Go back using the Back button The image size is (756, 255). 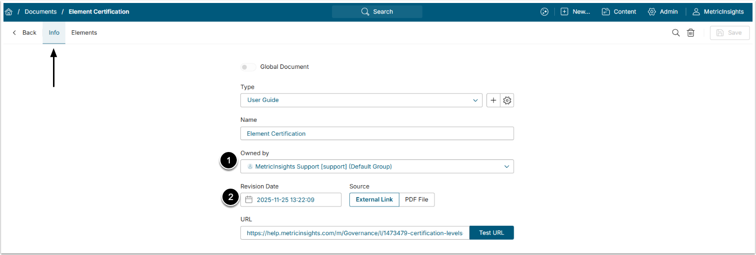[24, 33]
